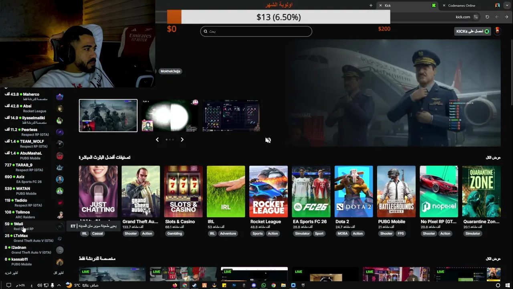513x289 pixels.
Task: Open Photoshop from the taskbar
Action: pos(234,285)
